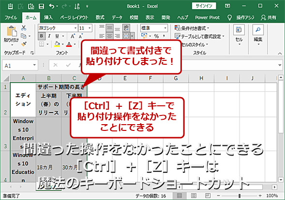The height and width of the screenshot is (200, 285).
Task: Toggle Italic formatting
Action: (x=49, y=36)
